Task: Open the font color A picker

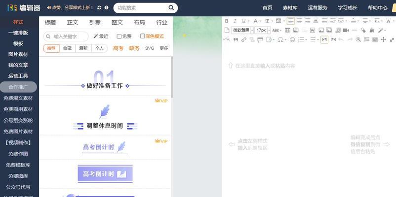Action: [256, 21]
